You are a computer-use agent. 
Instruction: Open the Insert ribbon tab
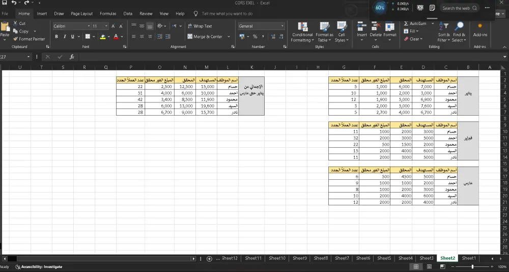[x=42, y=14]
